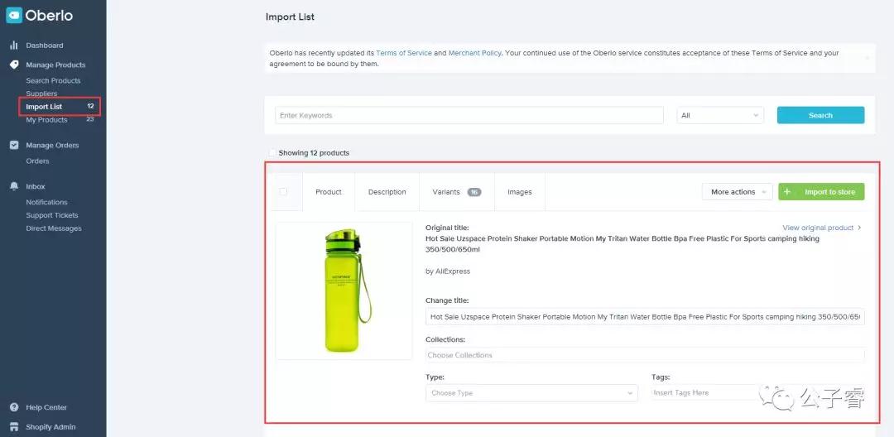Open the All filter dropdown

click(720, 115)
